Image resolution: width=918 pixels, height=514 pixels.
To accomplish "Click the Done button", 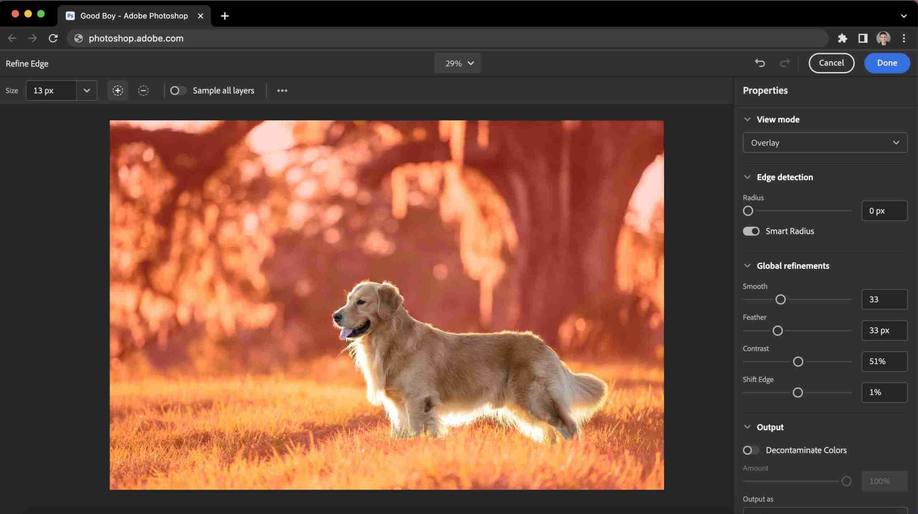I will (886, 63).
